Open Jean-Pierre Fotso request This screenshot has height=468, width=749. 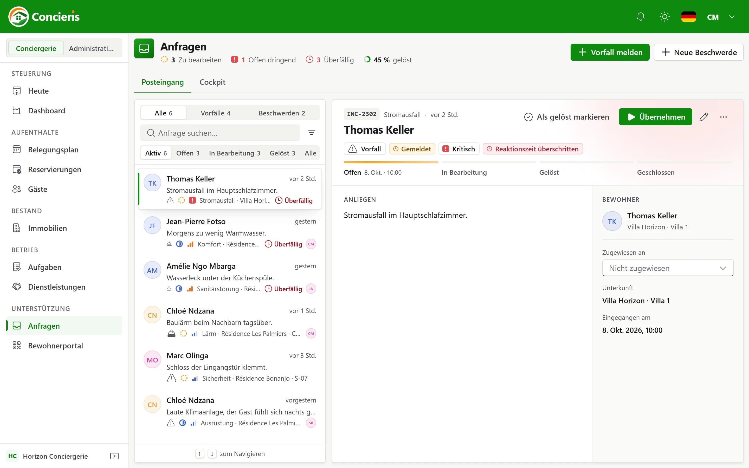click(230, 232)
